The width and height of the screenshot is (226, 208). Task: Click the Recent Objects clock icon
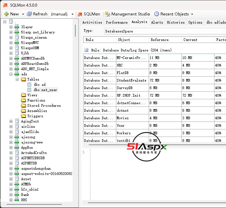(157, 14)
